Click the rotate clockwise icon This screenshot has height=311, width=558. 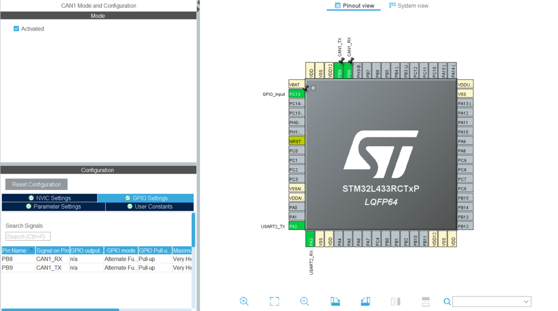coord(335,302)
